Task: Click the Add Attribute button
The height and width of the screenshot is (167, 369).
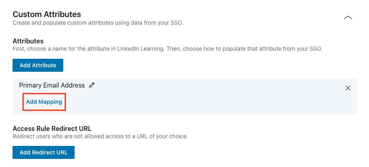Action: tap(38, 65)
